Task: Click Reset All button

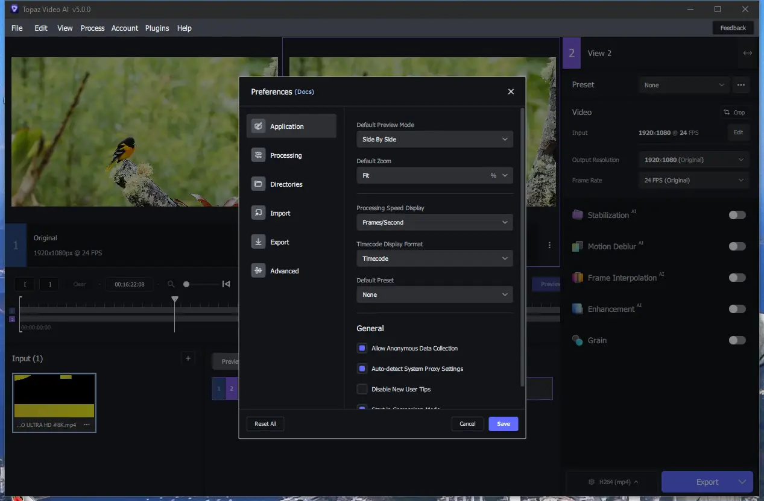Action: [265, 424]
